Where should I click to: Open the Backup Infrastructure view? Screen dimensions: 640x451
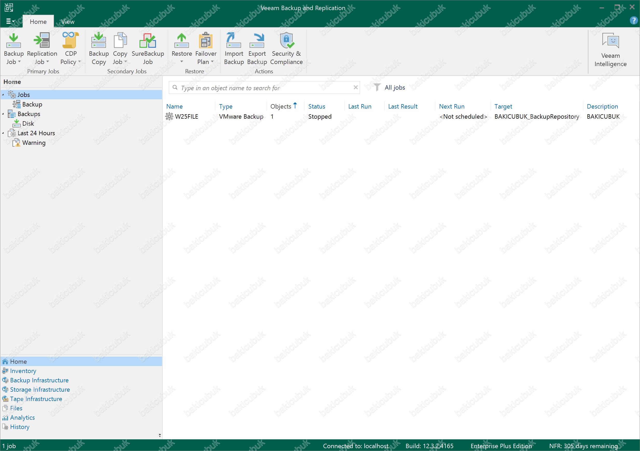click(39, 380)
